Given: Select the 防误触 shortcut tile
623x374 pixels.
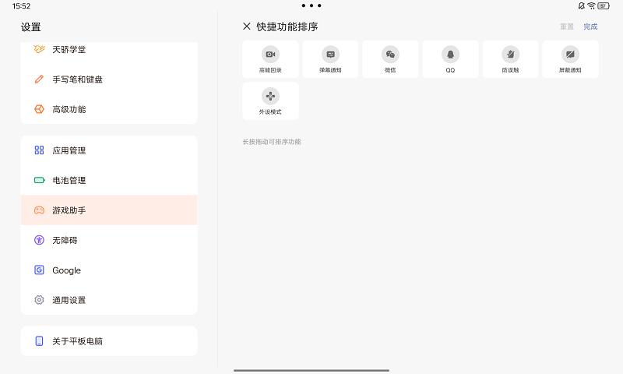Looking at the screenshot, I should click(510, 59).
